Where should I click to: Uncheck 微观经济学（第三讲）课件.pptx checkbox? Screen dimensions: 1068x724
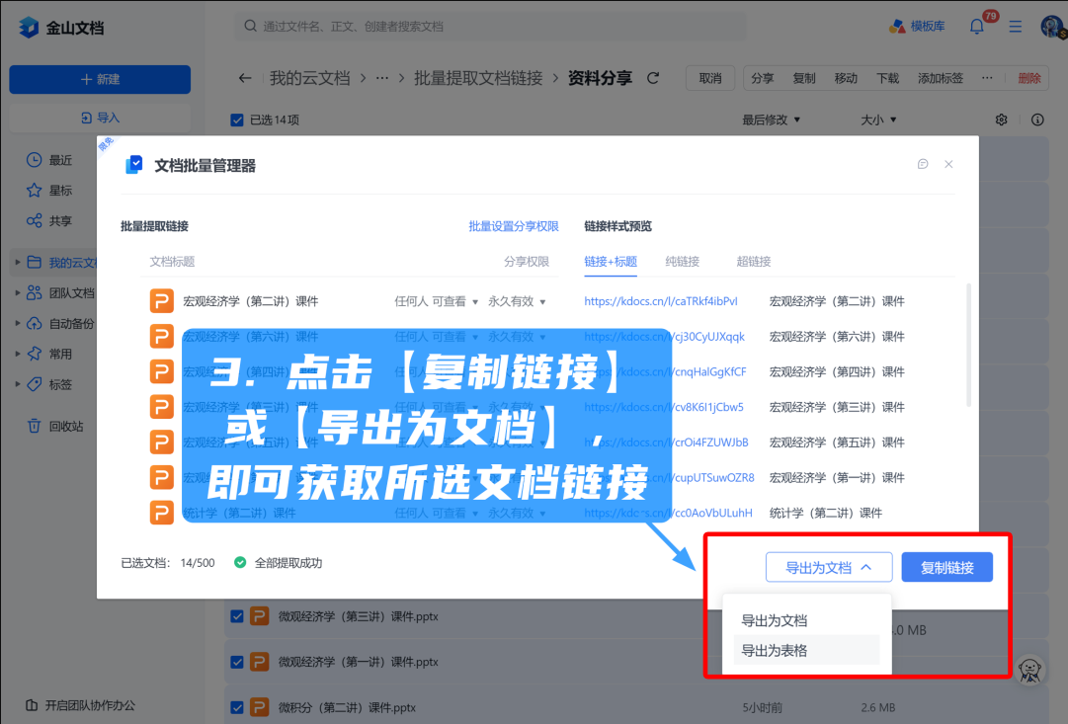click(x=236, y=616)
